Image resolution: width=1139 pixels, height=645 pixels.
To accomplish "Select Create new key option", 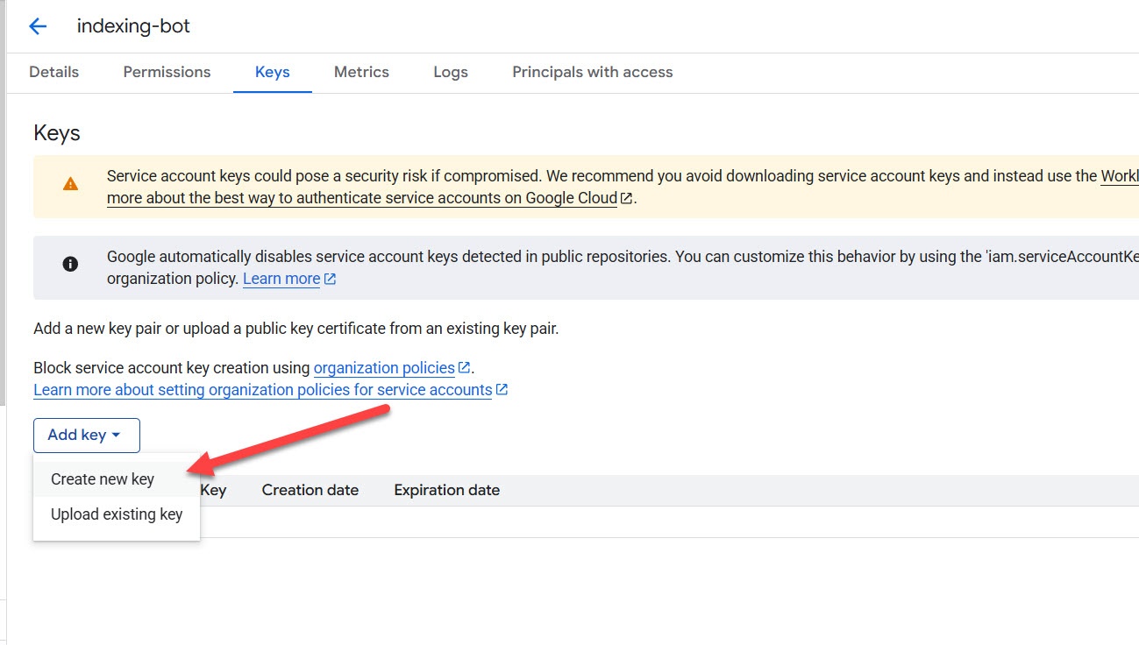I will 103,479.
